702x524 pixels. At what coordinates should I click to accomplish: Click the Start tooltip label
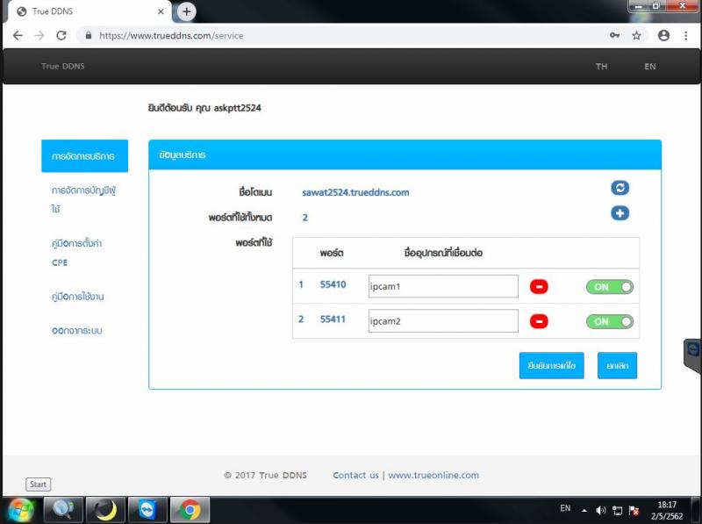tap(38, 485)
